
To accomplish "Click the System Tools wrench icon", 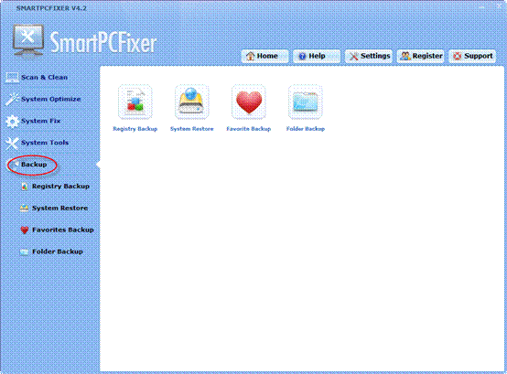I will click(x=12, y=143).
